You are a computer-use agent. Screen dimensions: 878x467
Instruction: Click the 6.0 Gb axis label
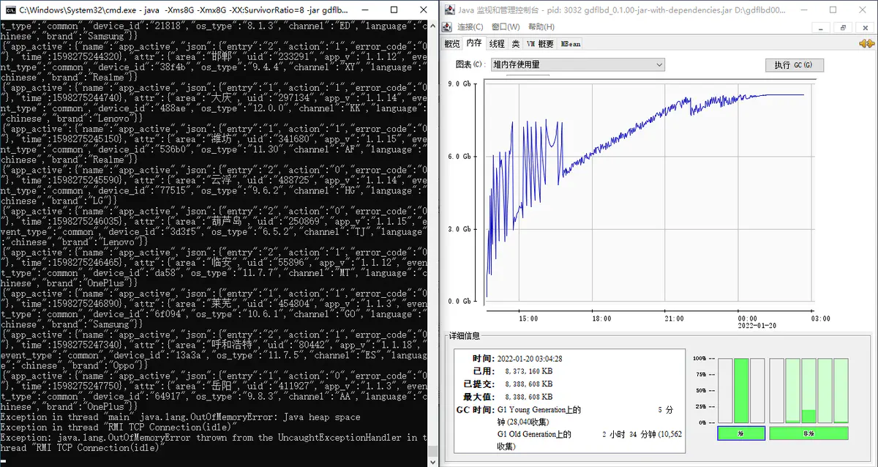[x=459, y=157]
